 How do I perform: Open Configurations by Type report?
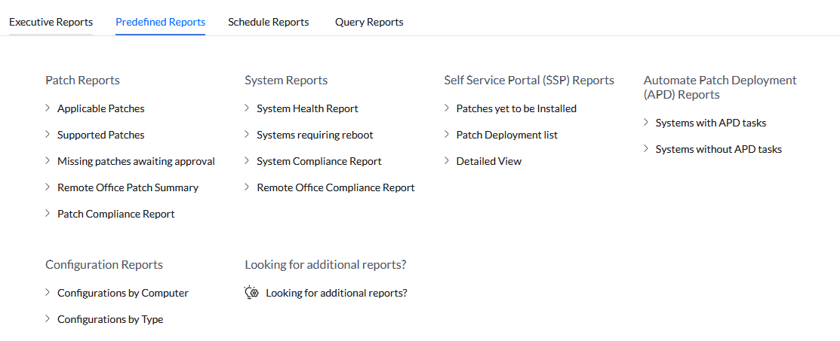tap(110, 320)
